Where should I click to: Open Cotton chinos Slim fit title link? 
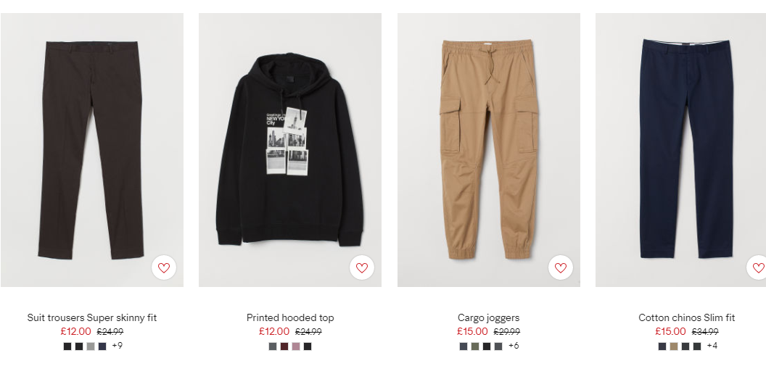point(686,317)
